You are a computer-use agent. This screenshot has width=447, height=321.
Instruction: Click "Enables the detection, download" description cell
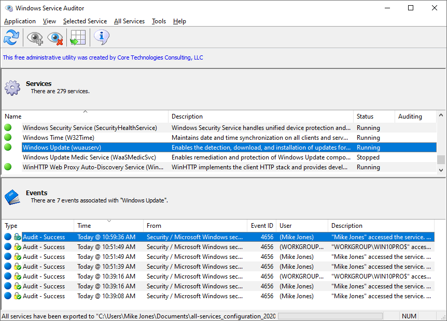(261, 148)
